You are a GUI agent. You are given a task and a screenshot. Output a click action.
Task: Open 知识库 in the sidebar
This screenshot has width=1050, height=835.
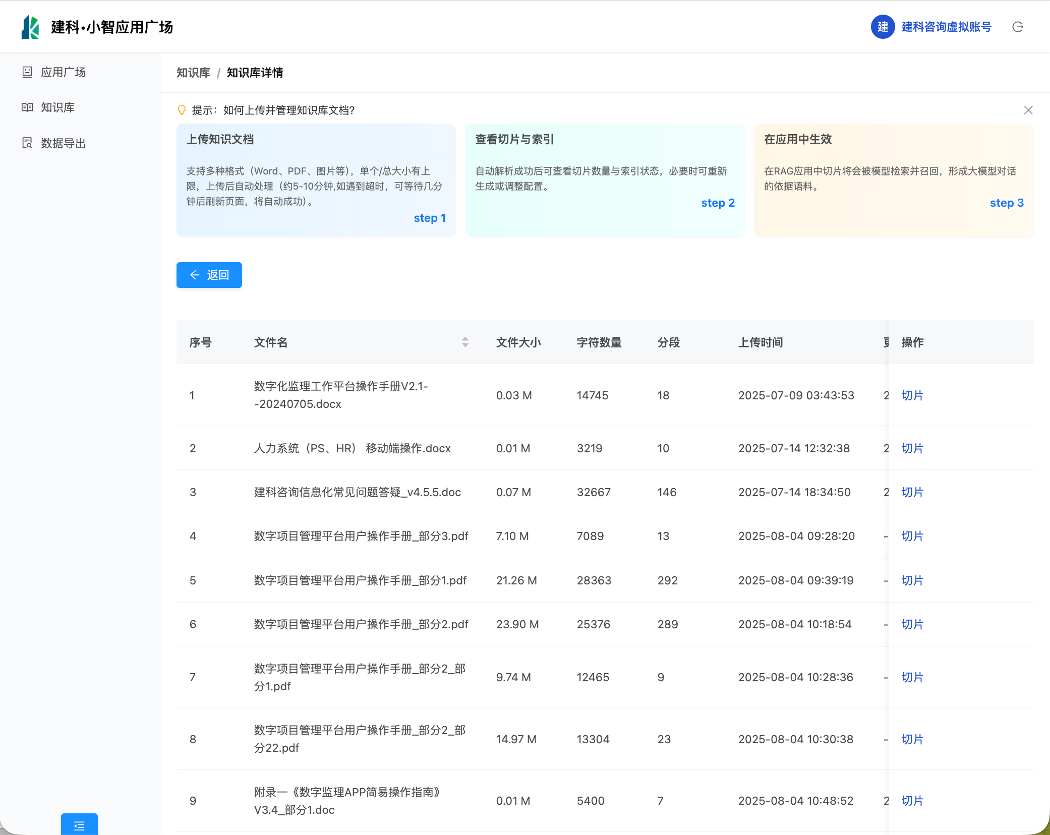click(57, 107)
